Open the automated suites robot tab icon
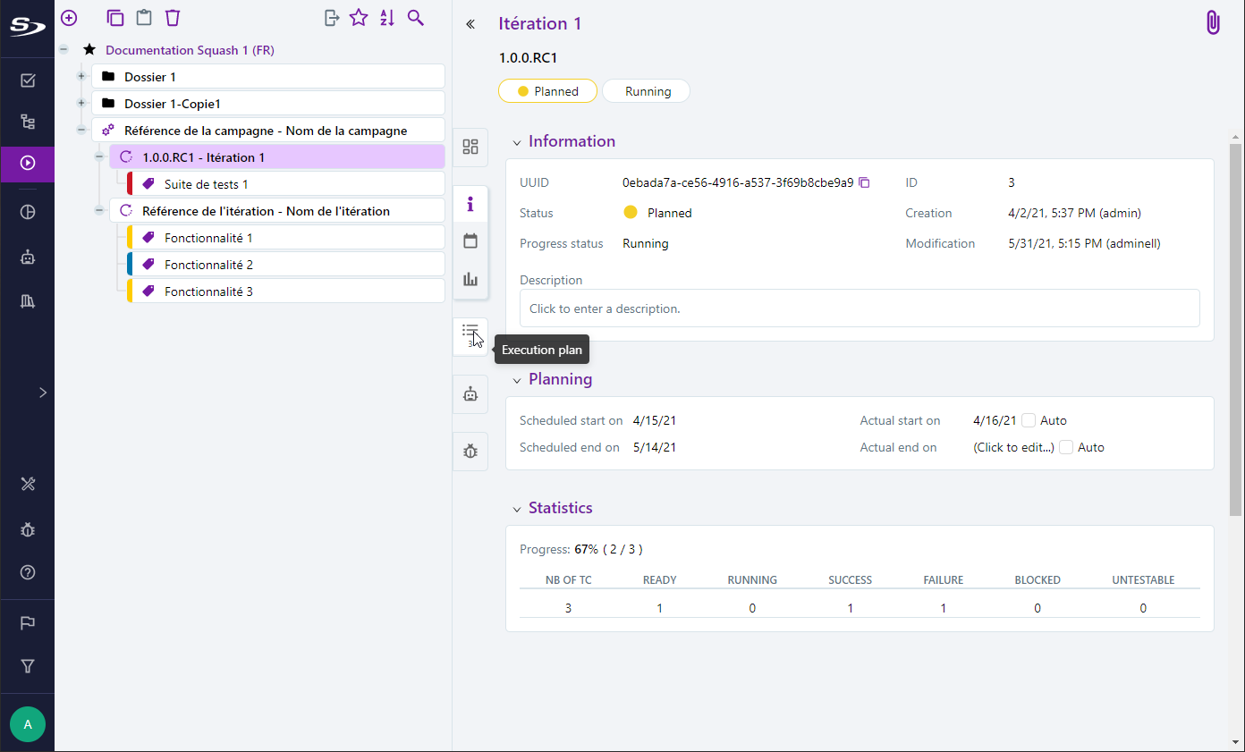This screenshot has width=1245, height=752. 470,393
